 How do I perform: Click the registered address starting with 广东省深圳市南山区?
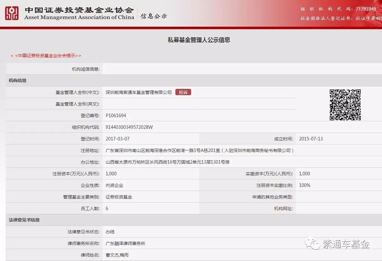point(200,150)
